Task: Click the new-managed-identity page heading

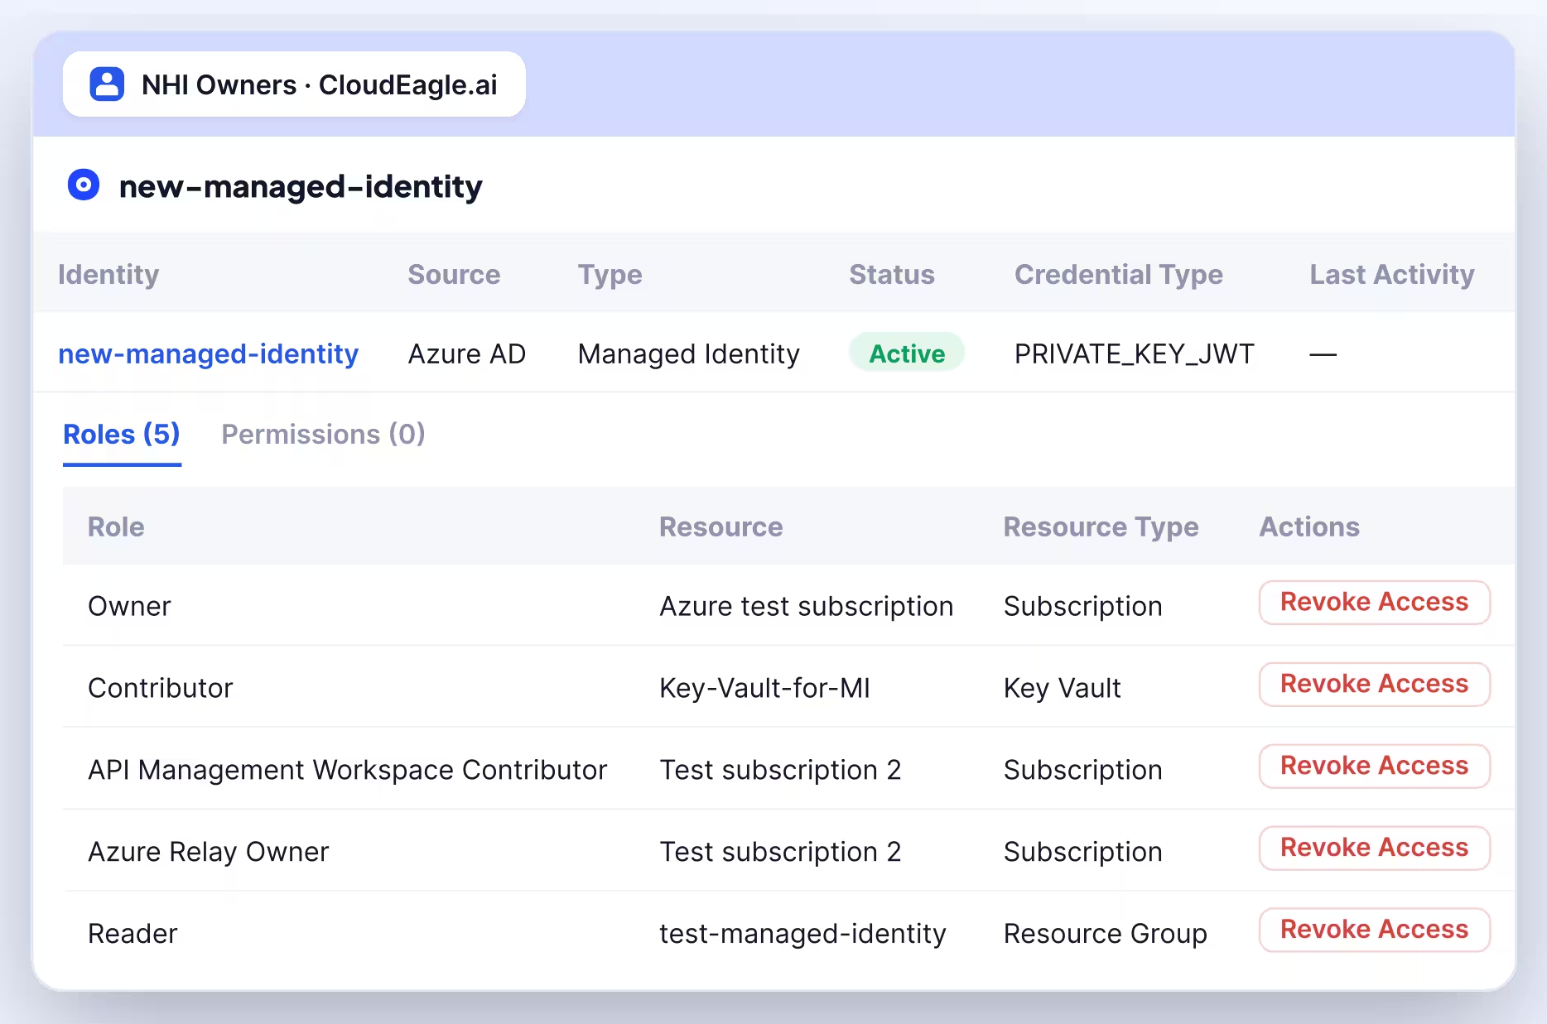Action: coord(301,186)
